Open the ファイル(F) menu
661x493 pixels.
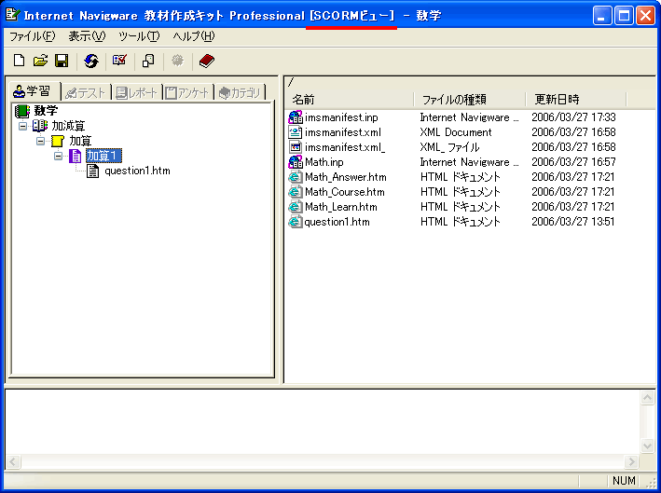pos(33,36)
